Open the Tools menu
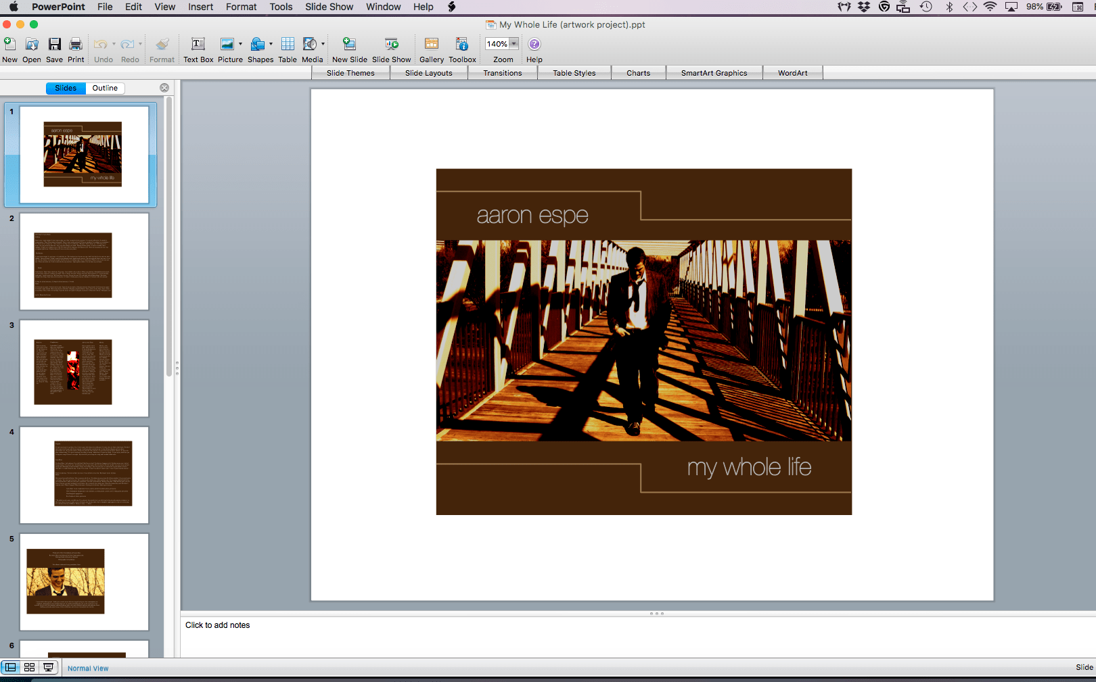 [281, 7]
